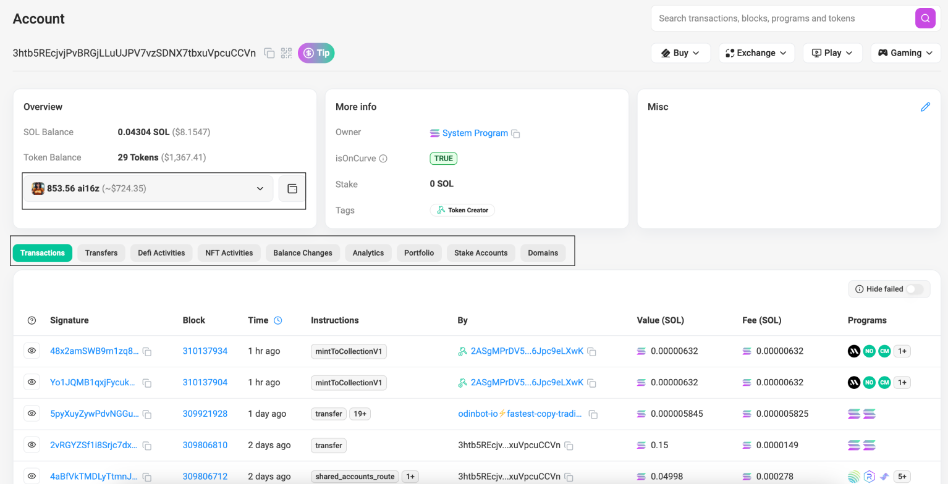Image resolution: width=948 pixels, height=484 pixels.
Task: Open the Buy dropdown menu
Action: [x=680, y=53]
